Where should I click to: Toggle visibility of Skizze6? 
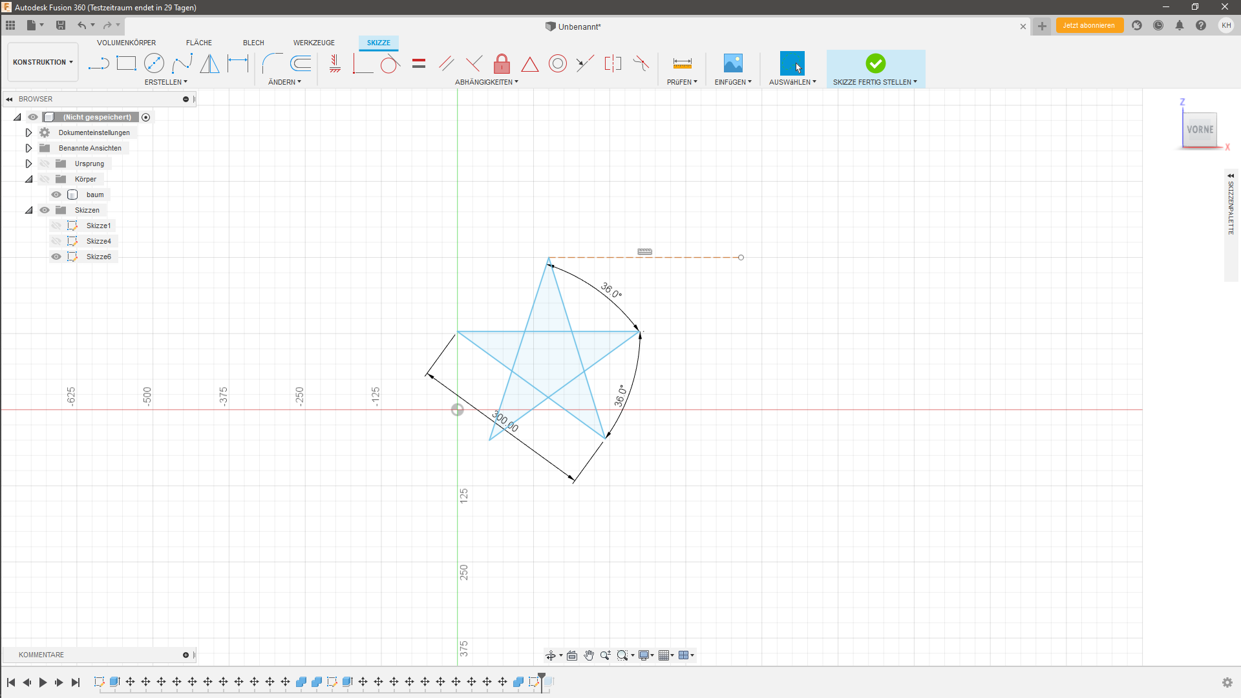pyautogui.click(x=56, y=257)
